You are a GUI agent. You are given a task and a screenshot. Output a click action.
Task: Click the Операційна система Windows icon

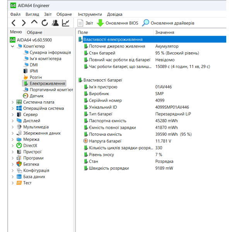[19, 108]
